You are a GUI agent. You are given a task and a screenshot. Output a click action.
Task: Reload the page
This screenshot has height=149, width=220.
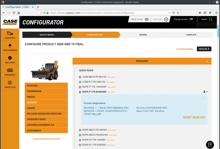pyautogui.click(x=14, y=13)
